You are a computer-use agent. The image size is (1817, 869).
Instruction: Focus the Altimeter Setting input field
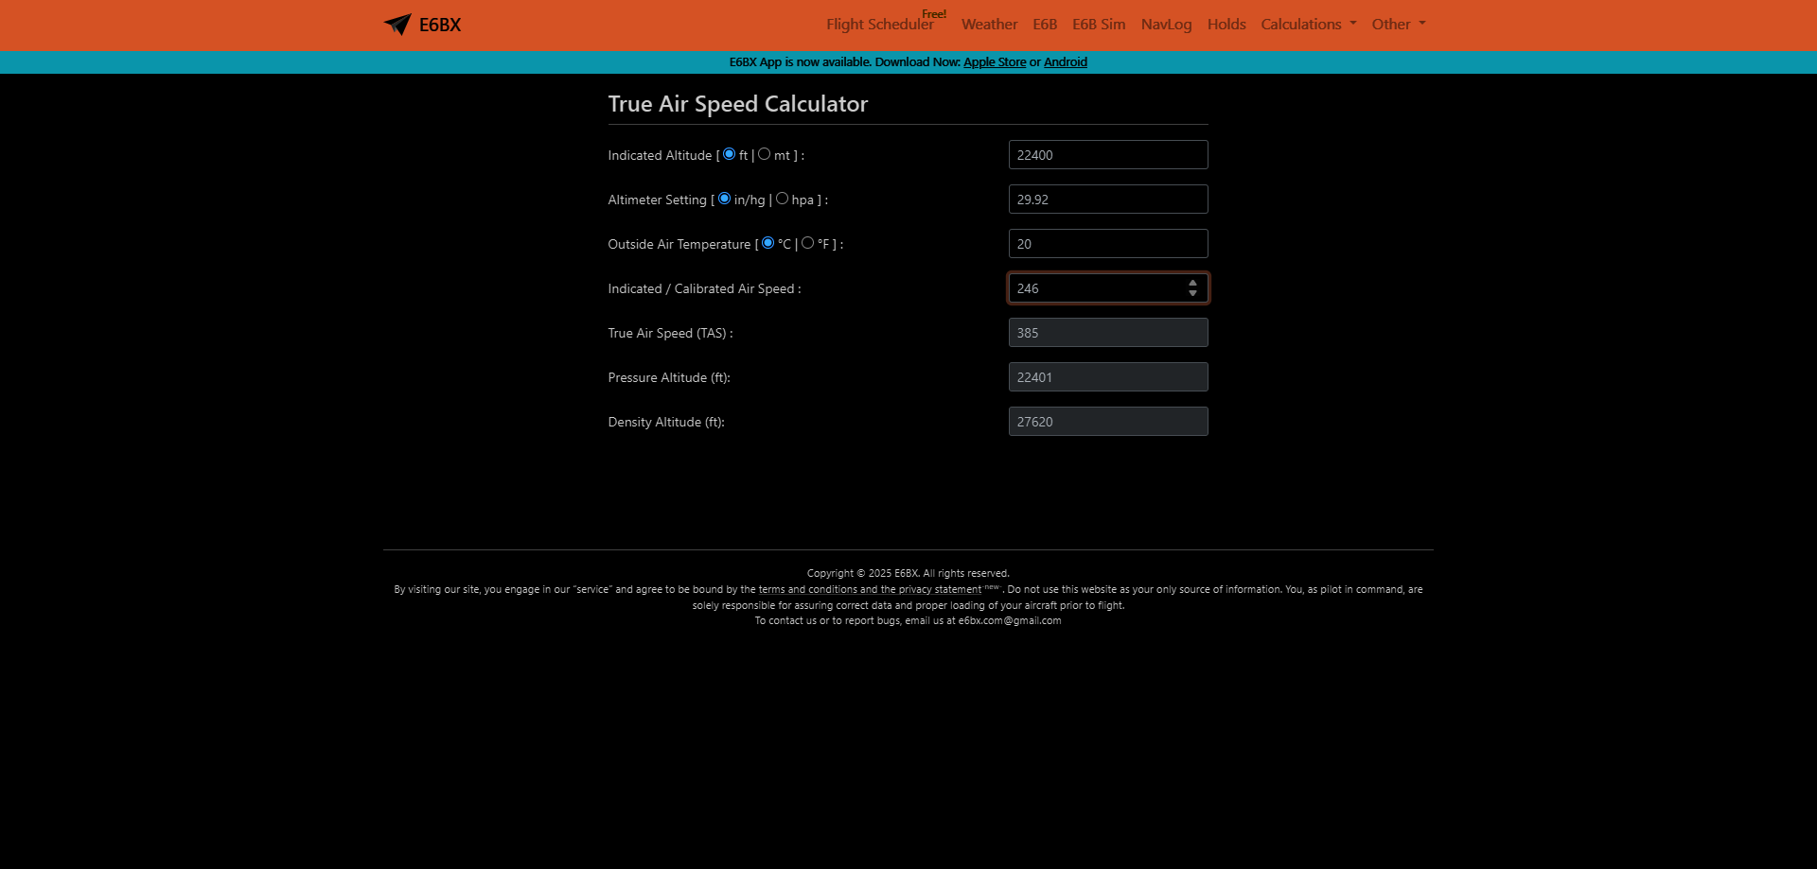pos(1108,200)
